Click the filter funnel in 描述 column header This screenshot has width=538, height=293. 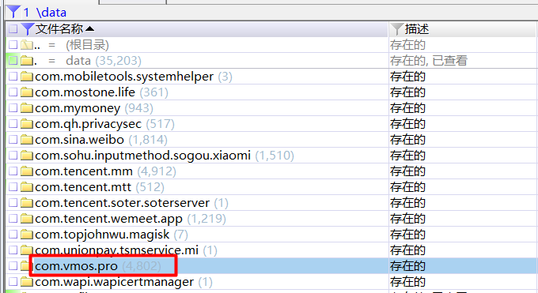click(x=397, y=29)
